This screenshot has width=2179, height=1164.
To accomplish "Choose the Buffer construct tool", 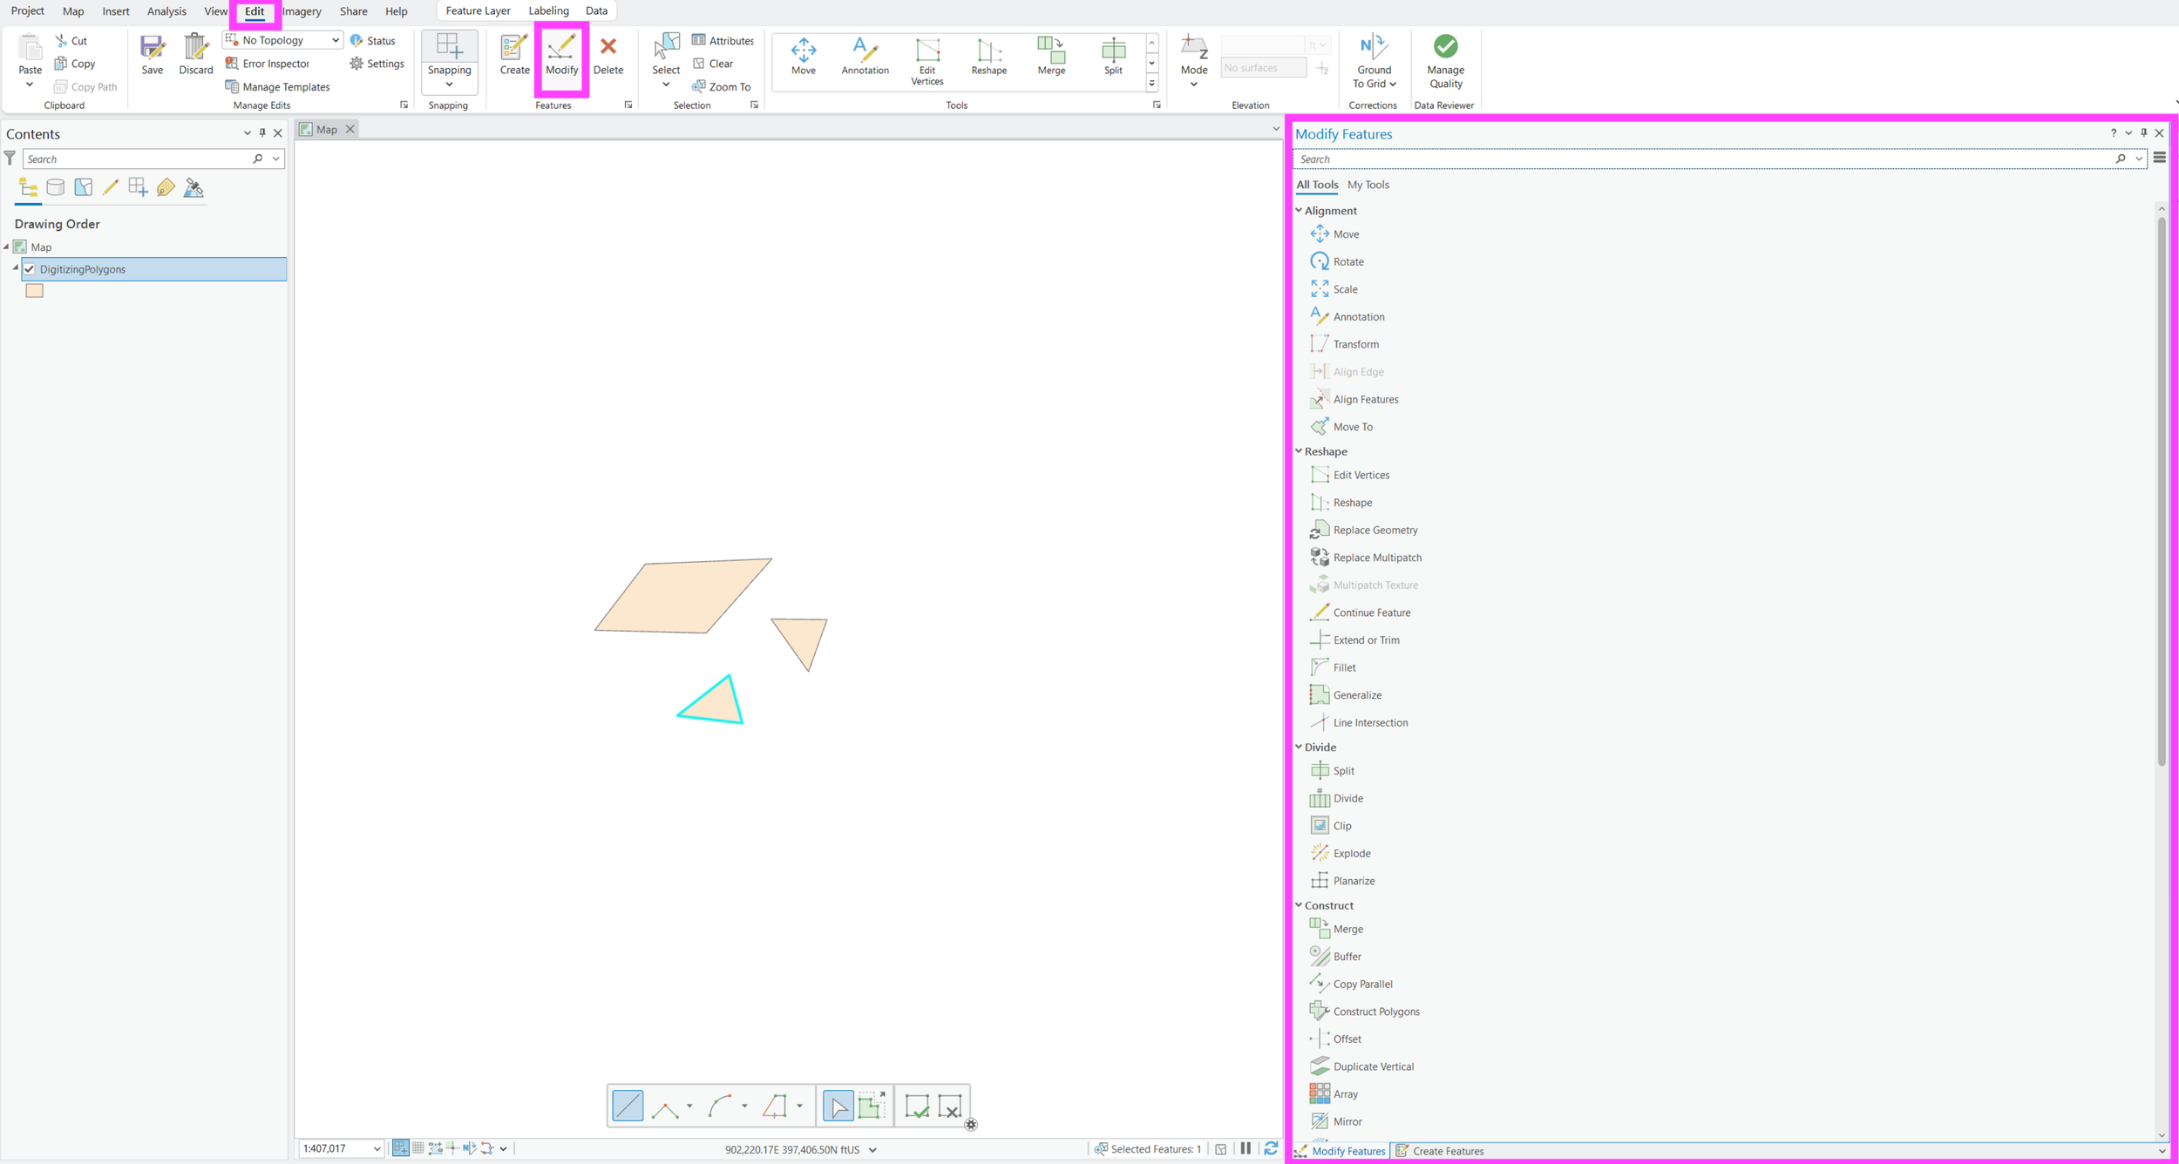I will pos(1346,957).
